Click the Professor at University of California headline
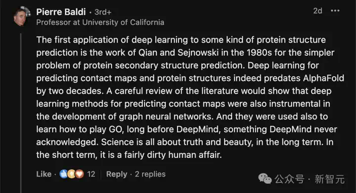 click(100, 22)
